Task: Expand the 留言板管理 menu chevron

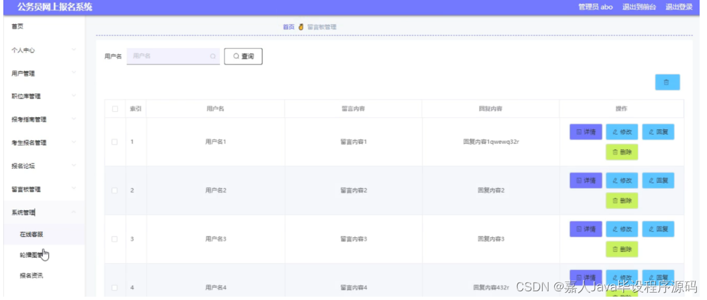Action: pos(74,188)
